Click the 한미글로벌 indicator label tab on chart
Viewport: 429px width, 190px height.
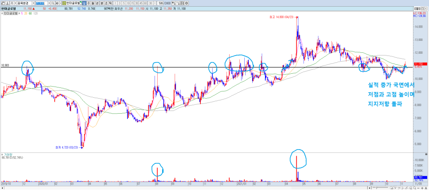(x=10, y=13)
